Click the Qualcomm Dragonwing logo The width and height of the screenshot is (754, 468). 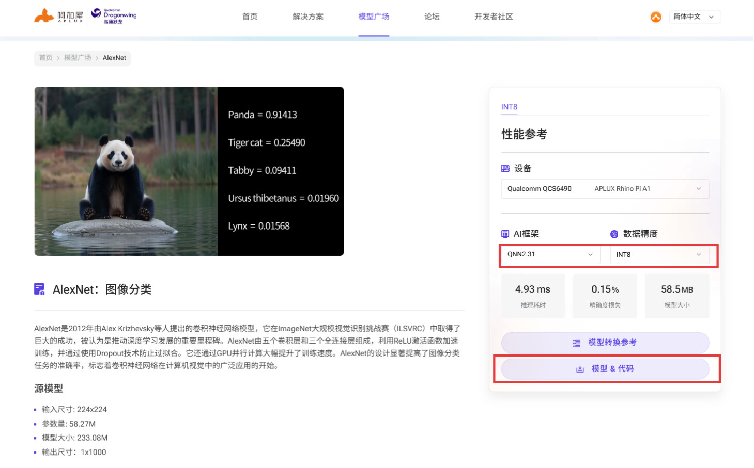(114, 16)
